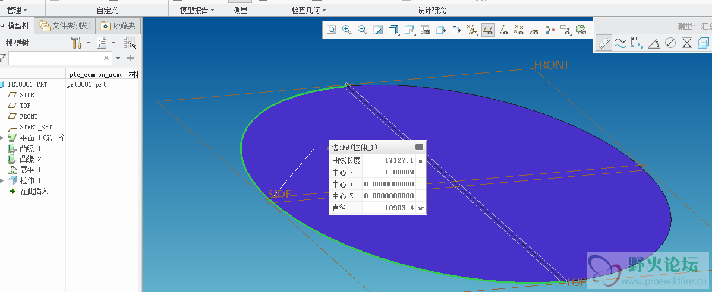Click the perspective view cube icon
The width and height of the screenshot is (712, 292).
(441, 30)
